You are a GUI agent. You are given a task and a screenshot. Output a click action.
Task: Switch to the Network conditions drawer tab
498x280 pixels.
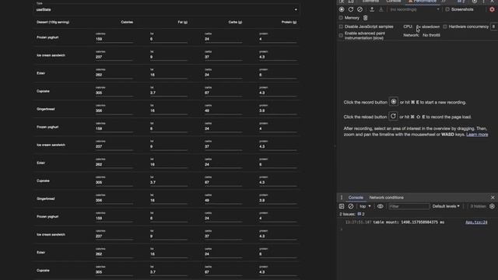[386, 198]
